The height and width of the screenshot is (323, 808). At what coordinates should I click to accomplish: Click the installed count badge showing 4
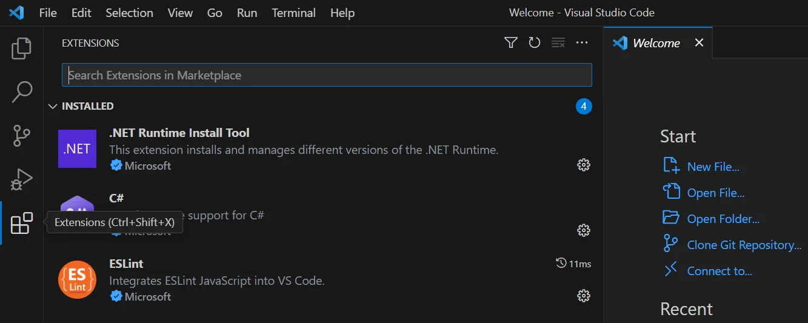pyautogui.click(x=583, y=107)
